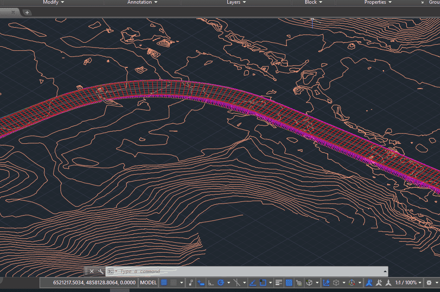The width and height of the screenshot is (440, 292).
Task: Click the MODEL space button
Action: (x=148, y=282)
